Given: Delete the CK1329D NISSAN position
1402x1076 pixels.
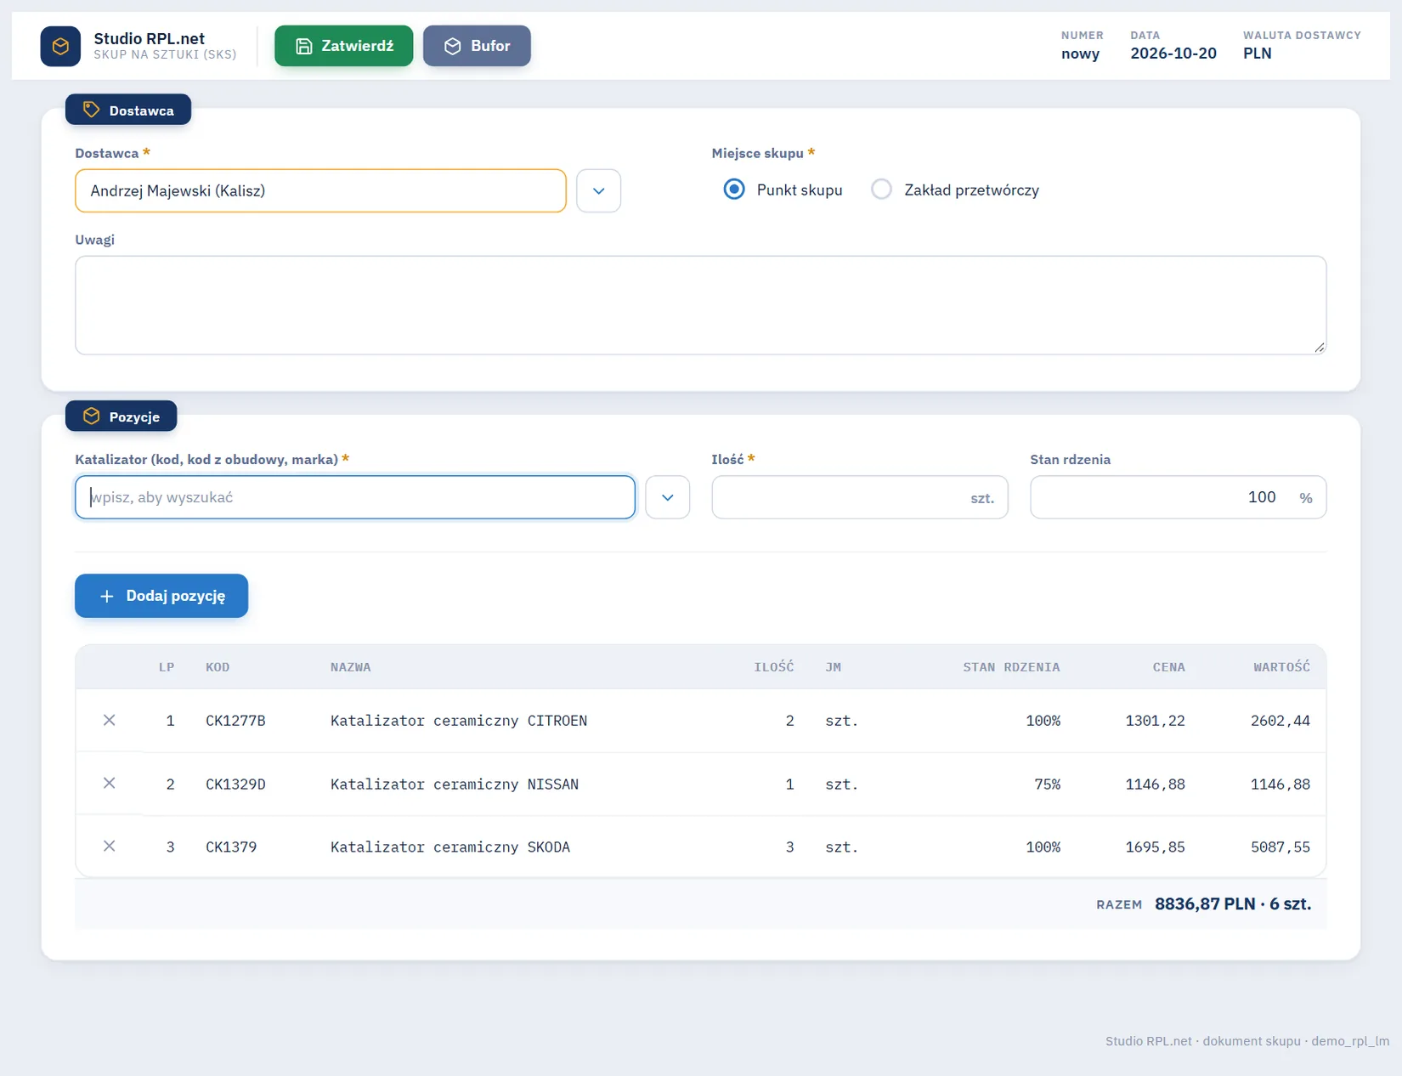Looking at the screenshot, I should 110,784.
